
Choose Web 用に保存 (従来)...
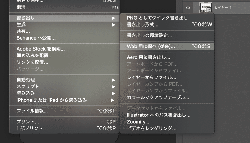click(167, 47)
